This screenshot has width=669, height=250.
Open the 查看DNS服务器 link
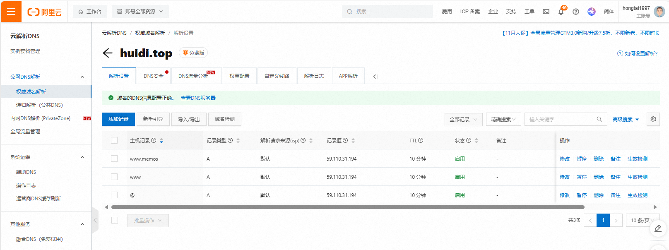[198, 98]
